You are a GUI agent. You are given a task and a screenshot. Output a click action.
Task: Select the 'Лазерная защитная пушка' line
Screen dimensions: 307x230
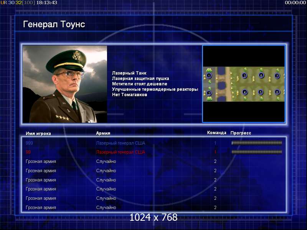(140, 79)
